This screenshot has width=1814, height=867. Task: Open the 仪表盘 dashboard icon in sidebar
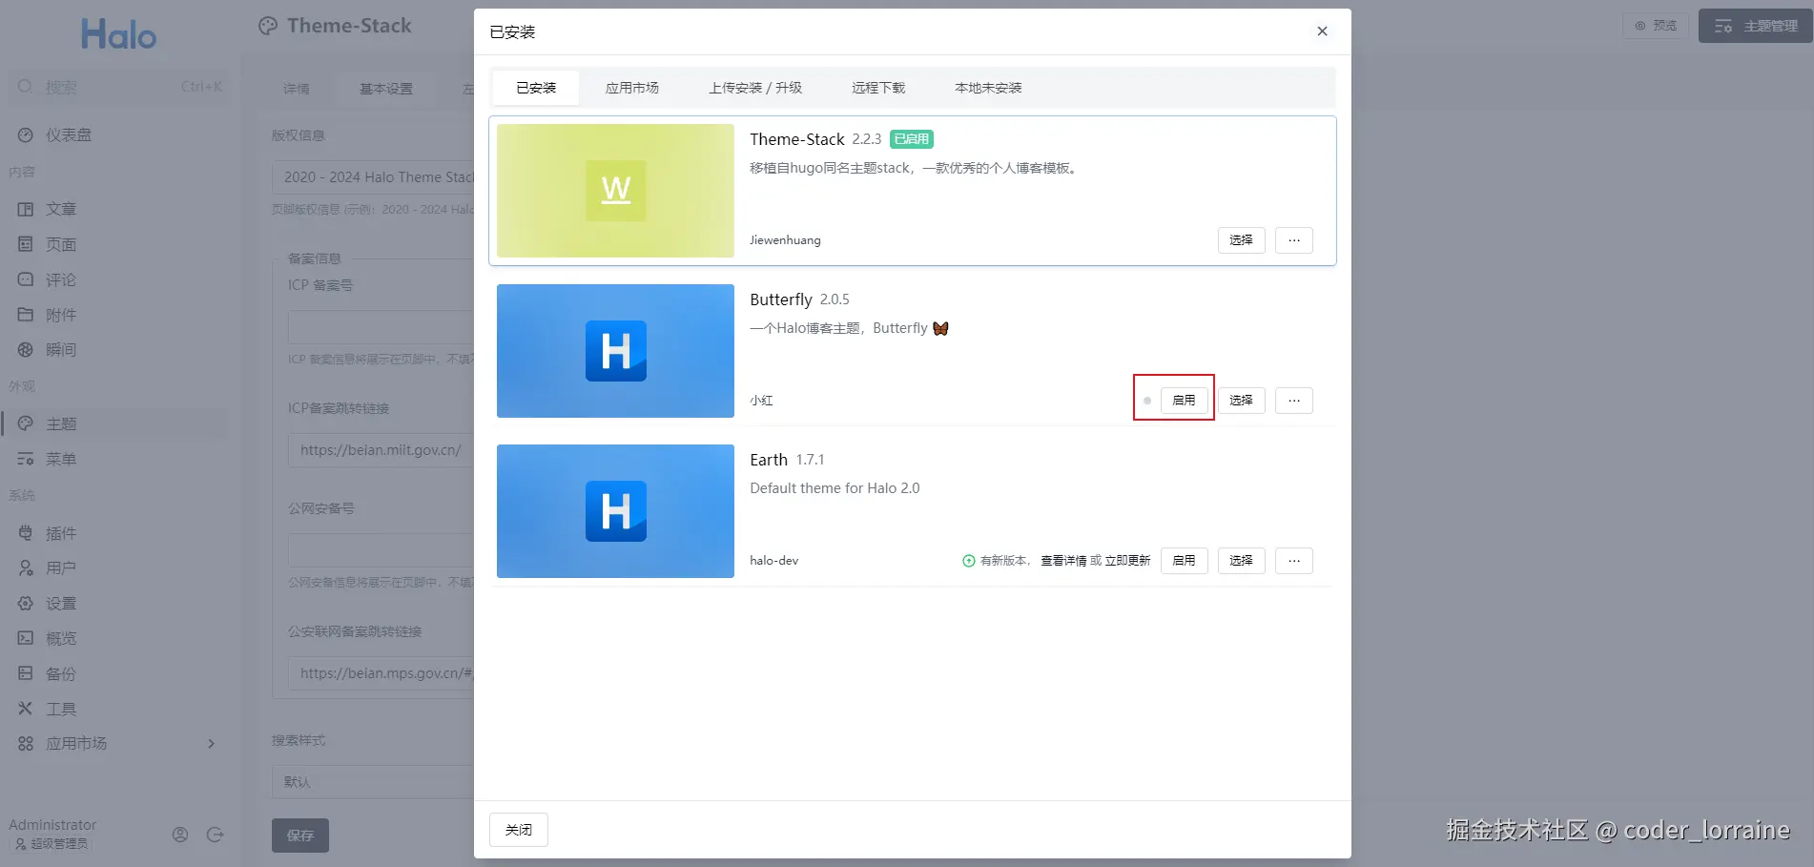point(26,135)
